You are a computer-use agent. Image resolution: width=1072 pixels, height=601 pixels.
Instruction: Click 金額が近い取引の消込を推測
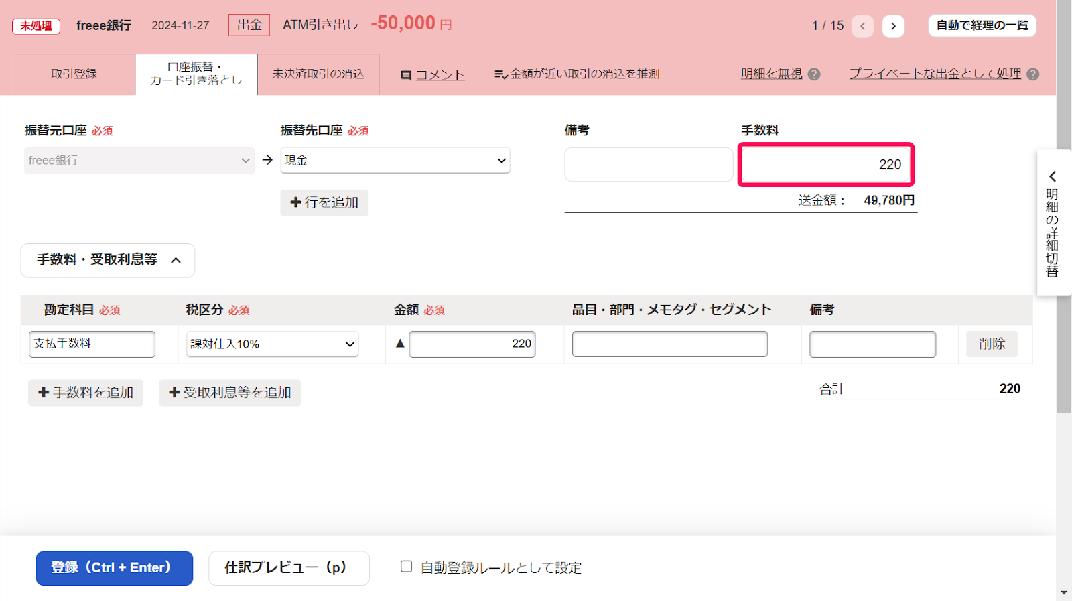577,74
